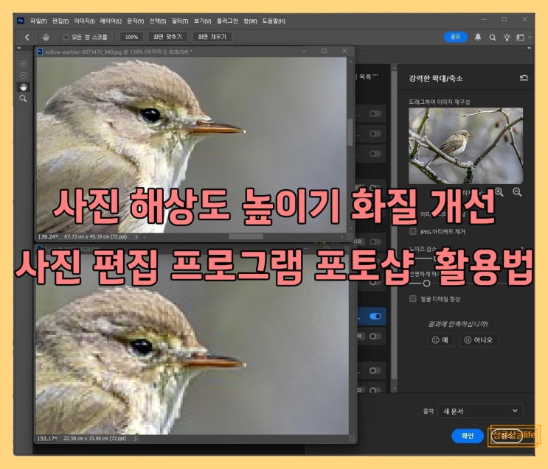Turn off the enabled blue filter toggle
This screenshot has height=469, width=548.
tap(375, 316)
